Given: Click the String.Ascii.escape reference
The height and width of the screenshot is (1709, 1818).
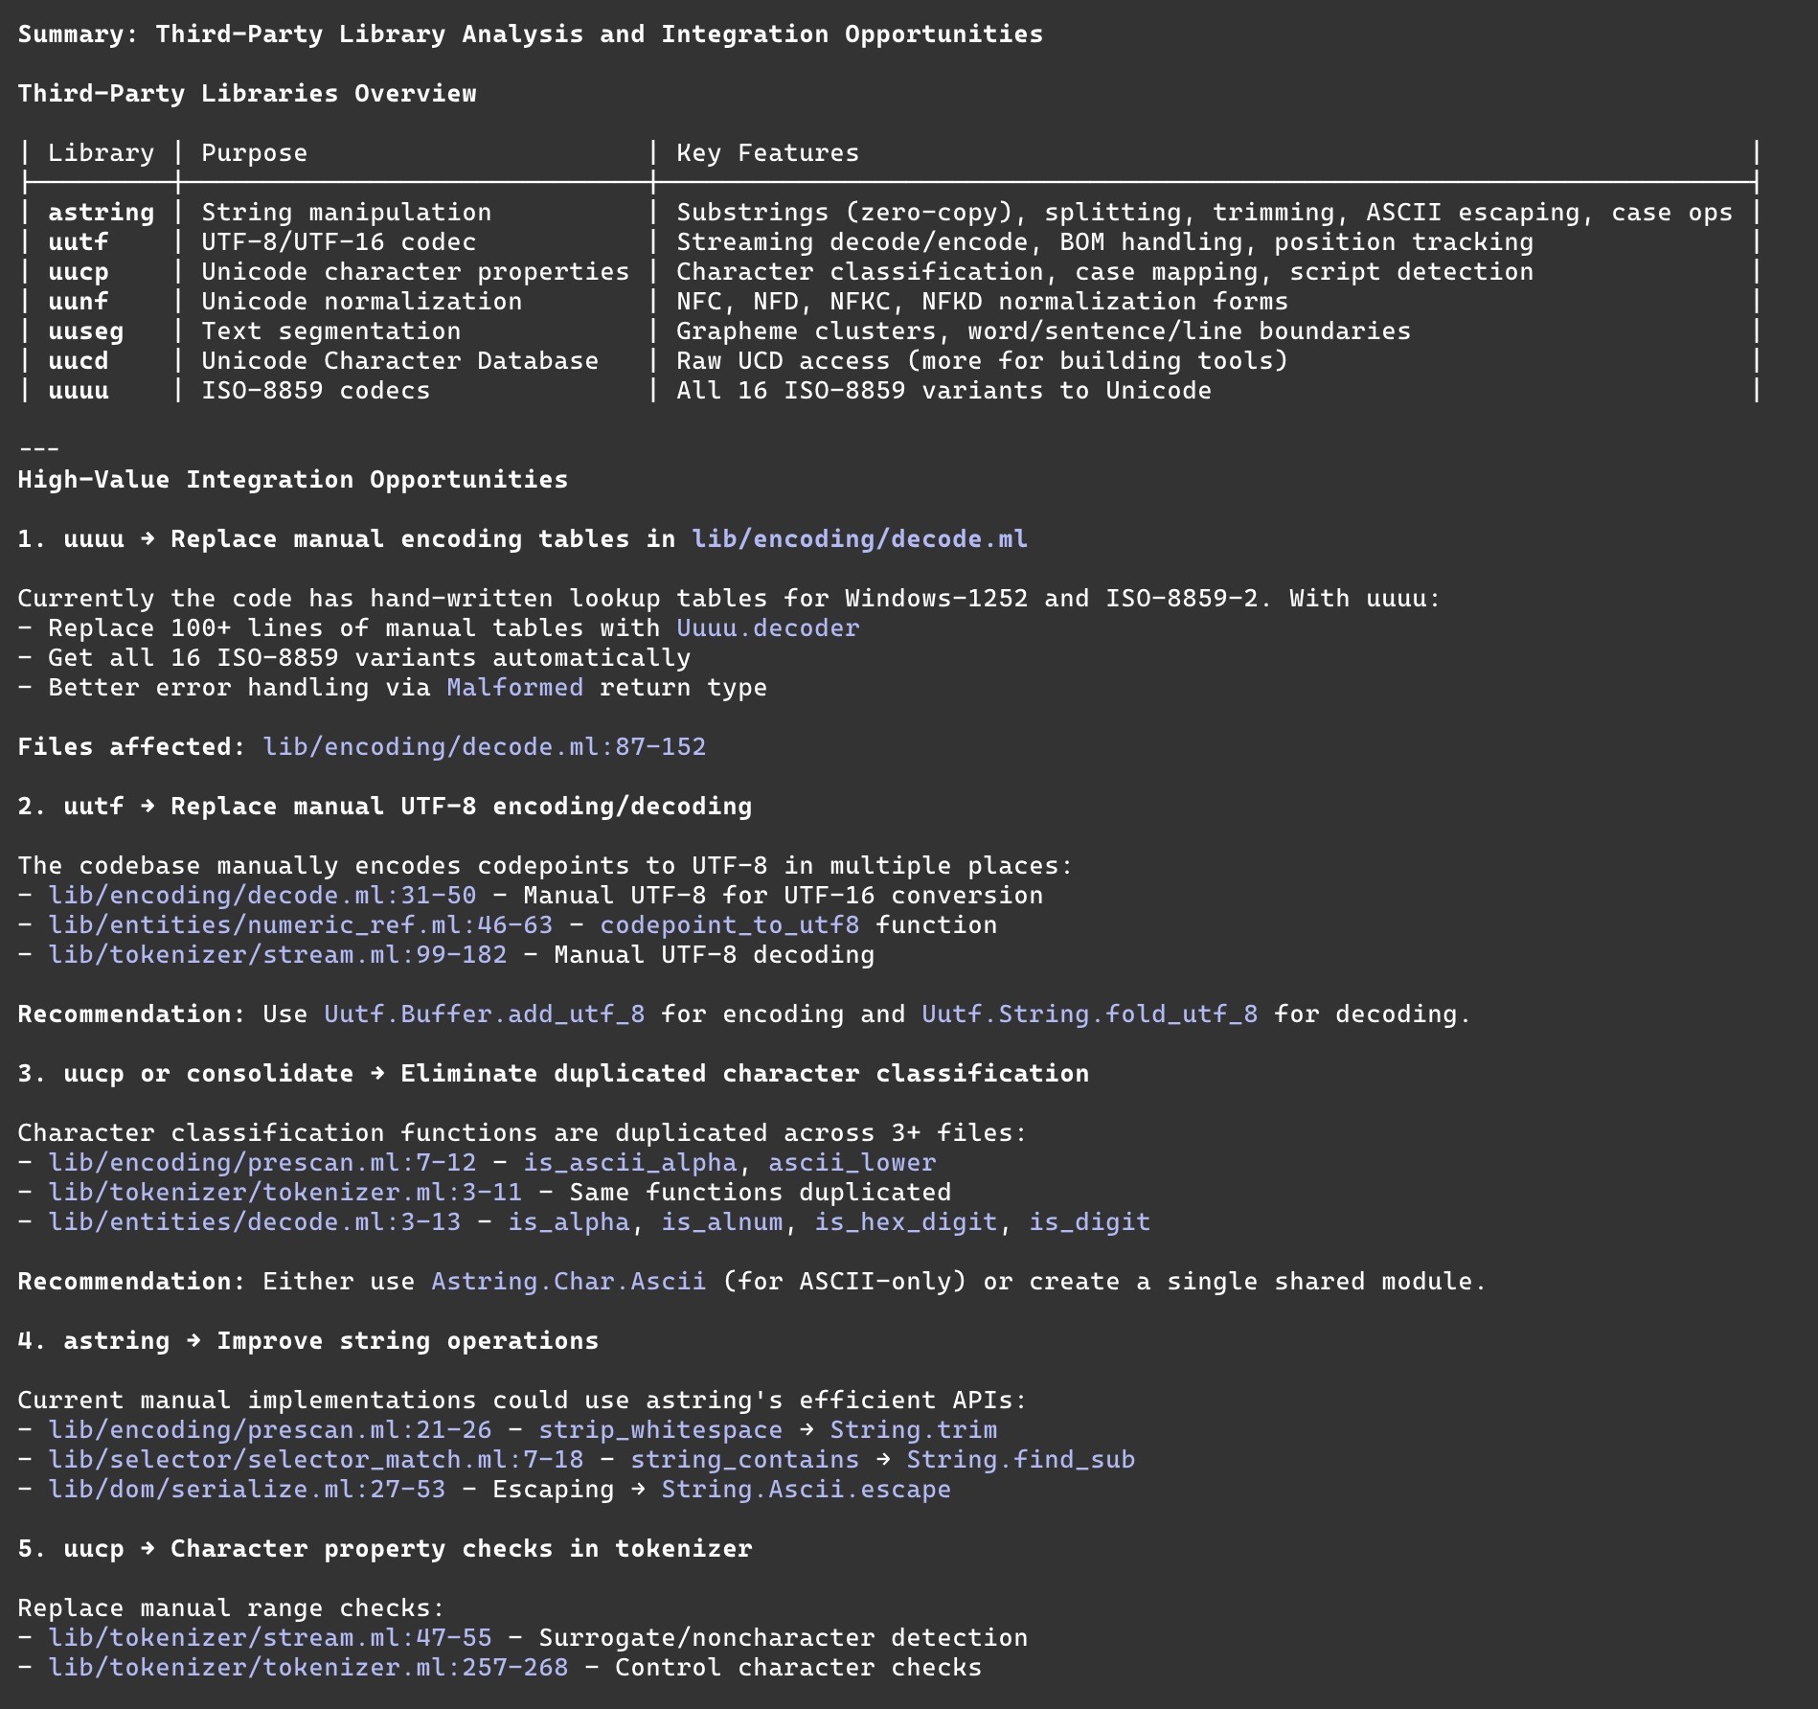Looking at the screenshot, I should point(806,1490).
